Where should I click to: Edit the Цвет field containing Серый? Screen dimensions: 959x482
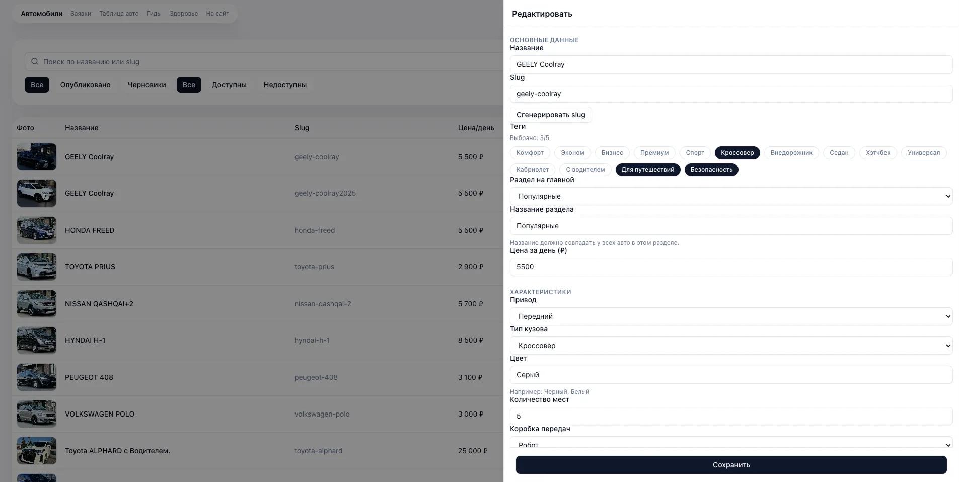point(731,375)
